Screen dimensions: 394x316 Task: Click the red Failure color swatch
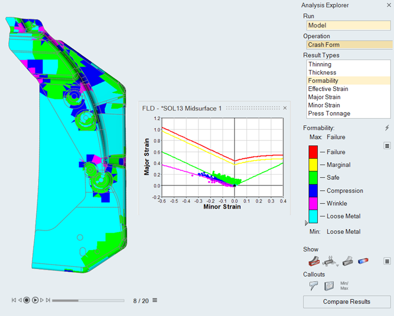tap(313, 152)
